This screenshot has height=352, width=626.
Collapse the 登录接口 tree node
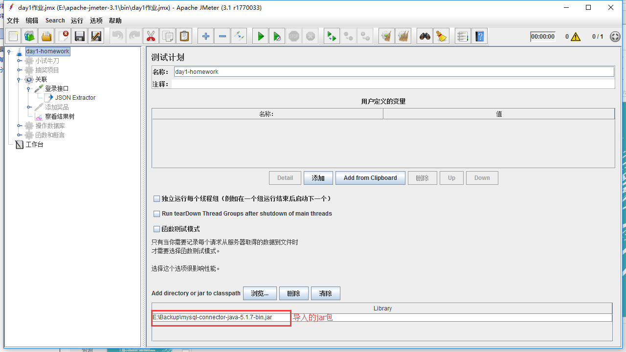[29, 88]
